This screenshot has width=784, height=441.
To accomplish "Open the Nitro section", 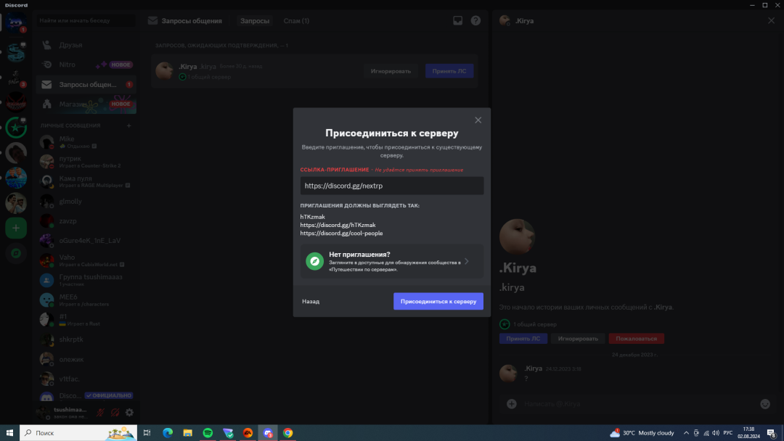I will click(86, 65).
